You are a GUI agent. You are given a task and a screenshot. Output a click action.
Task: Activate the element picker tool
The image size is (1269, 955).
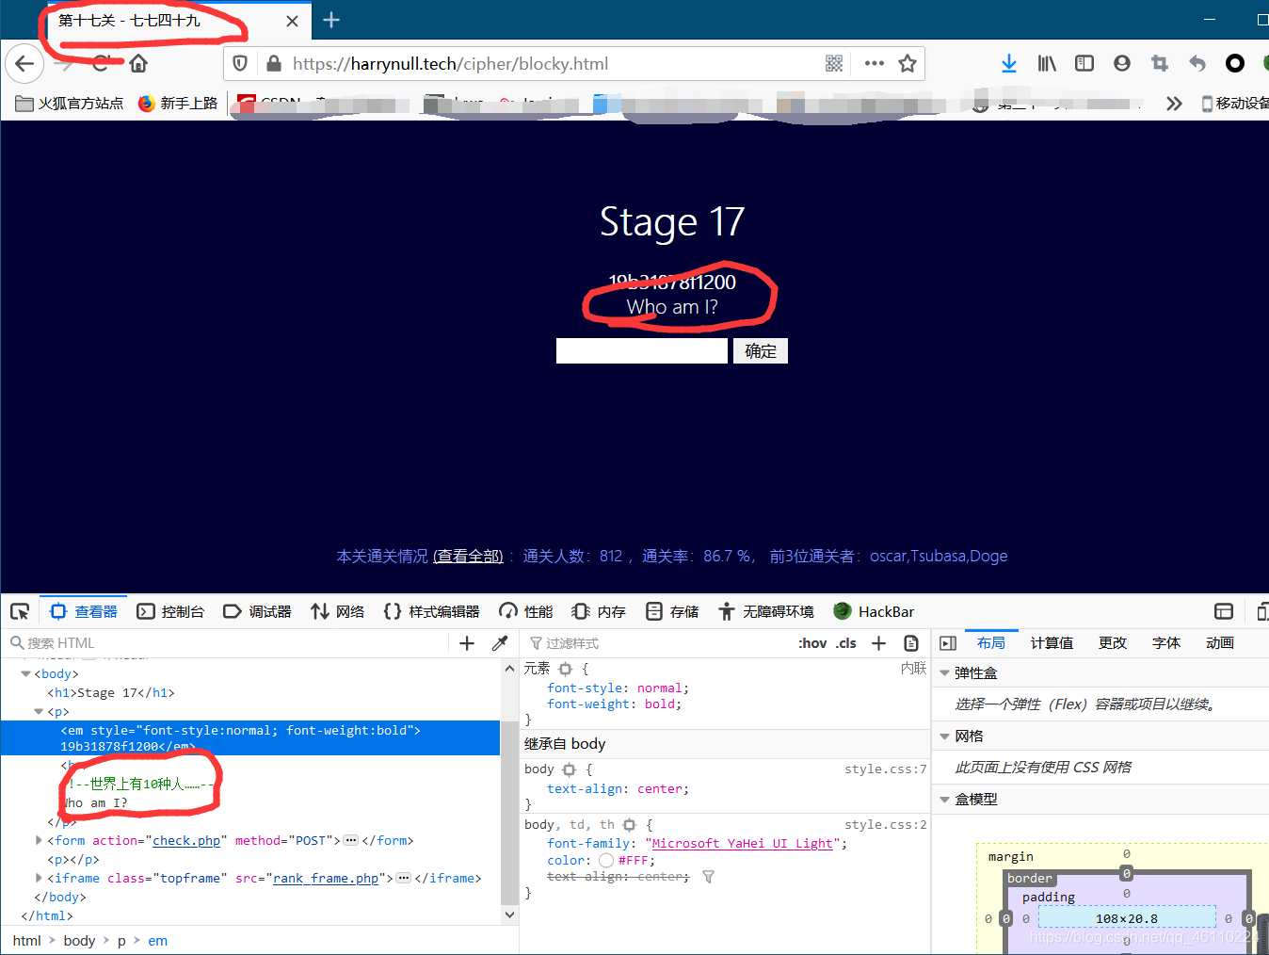[19, 611]
